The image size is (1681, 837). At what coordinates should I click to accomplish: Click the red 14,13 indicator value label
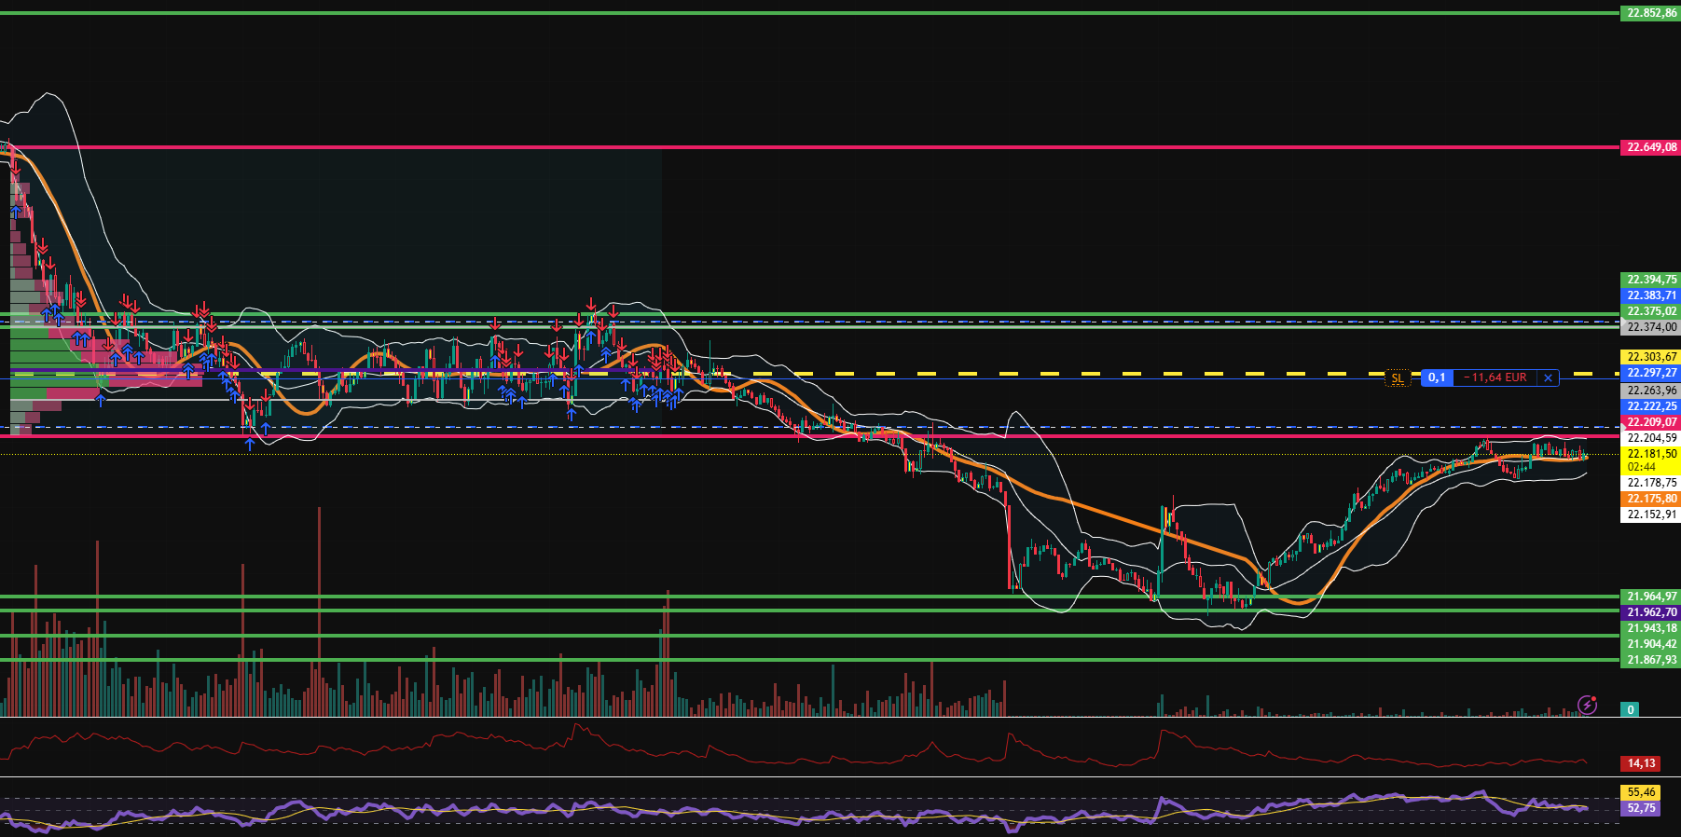[1641, 763]
